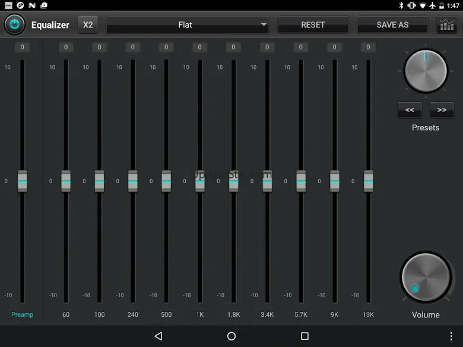Open the spectrum visualizer icon
463x347 pixels.
447,25
